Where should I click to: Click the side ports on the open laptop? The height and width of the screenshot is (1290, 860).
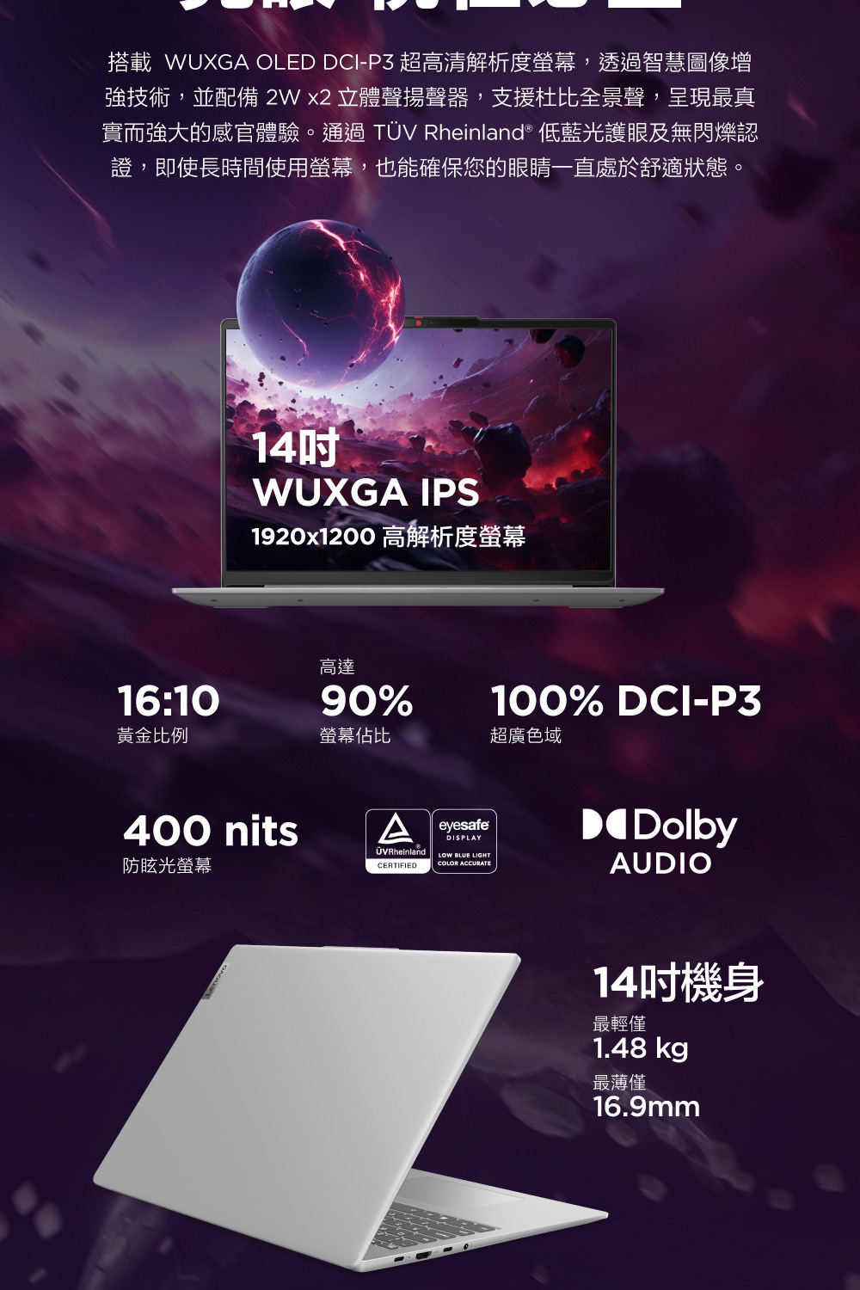pyautogui.click(x=430, y=1250)
